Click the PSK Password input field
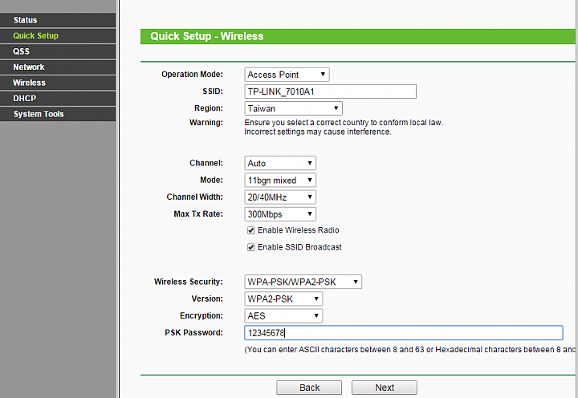 [x=404, y=333]
